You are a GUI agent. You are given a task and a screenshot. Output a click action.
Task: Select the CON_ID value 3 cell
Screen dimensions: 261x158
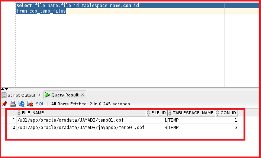[x=226, y=128]
